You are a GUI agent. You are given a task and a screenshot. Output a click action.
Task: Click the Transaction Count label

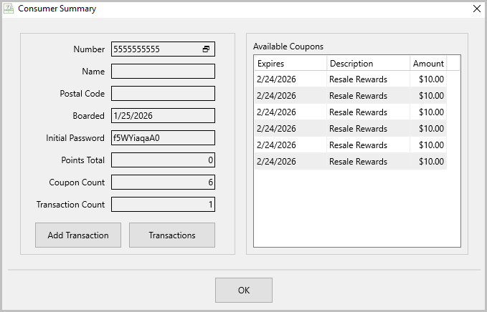(x=70, y=205)
